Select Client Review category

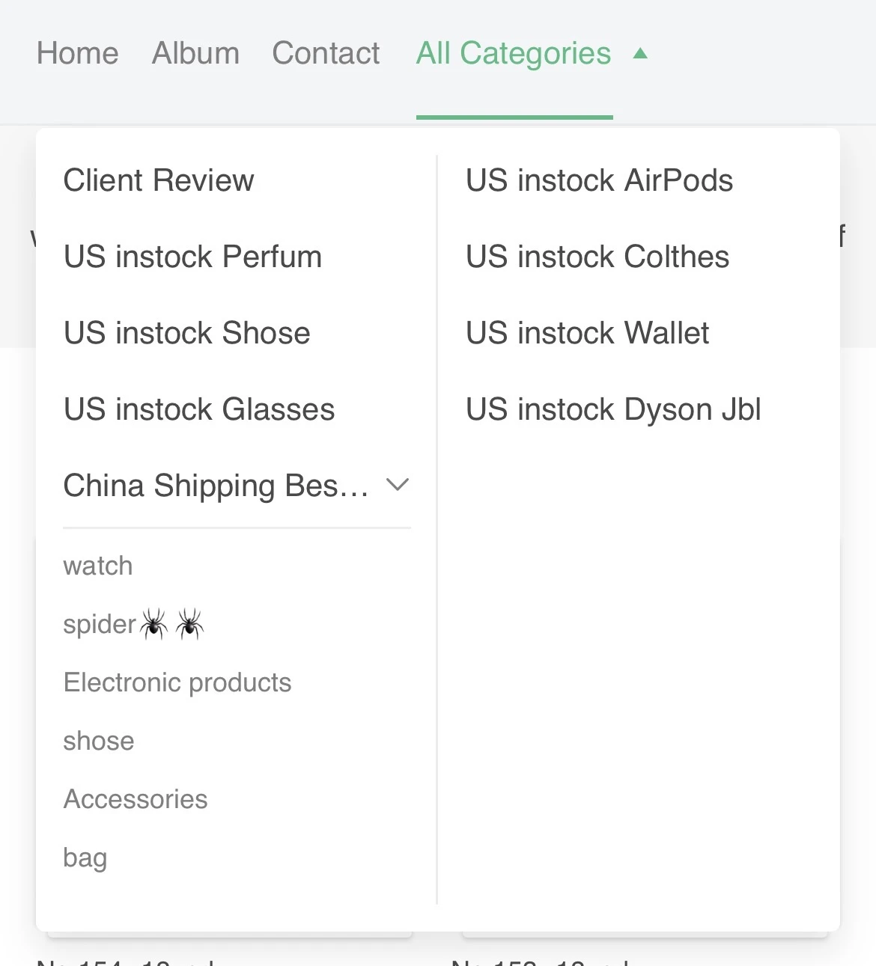(x=159, y=180)
